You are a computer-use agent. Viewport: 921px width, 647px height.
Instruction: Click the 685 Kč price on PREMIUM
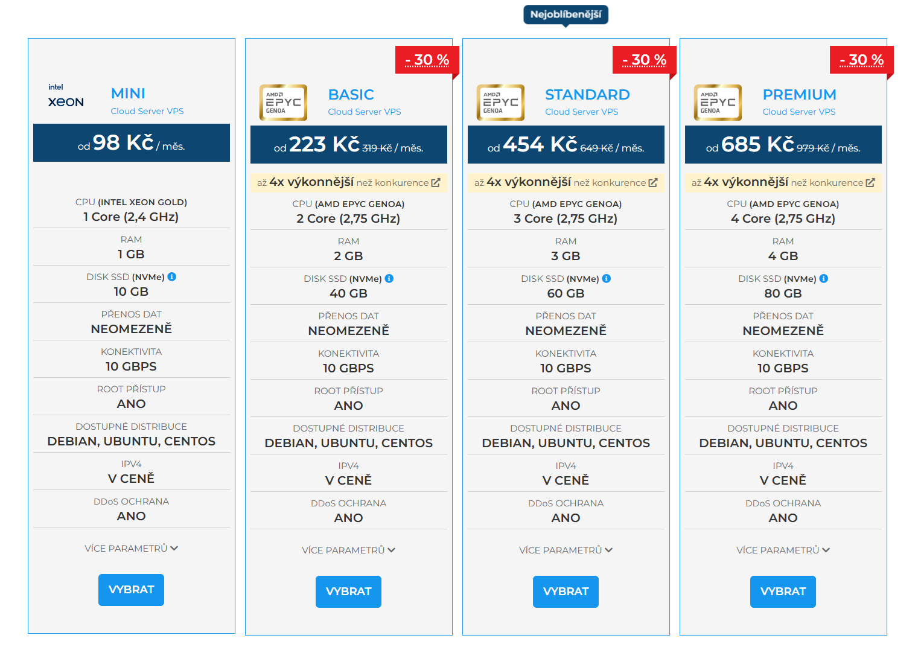click(757, 144)
